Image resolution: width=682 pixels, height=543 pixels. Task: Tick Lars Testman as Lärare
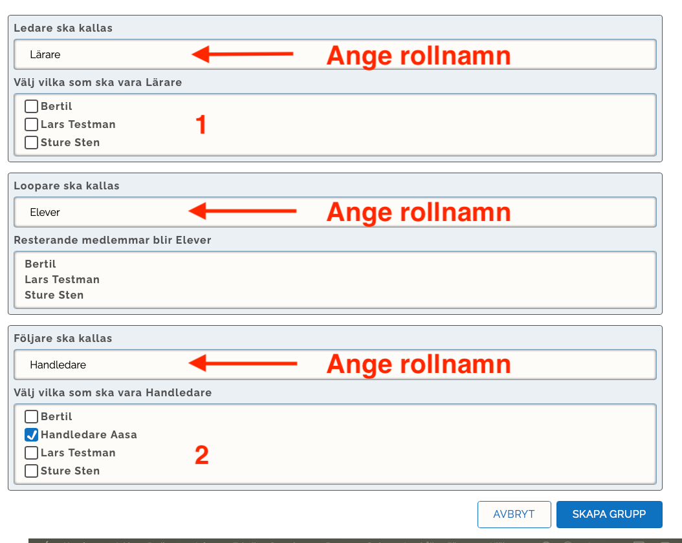coord(31,125)
